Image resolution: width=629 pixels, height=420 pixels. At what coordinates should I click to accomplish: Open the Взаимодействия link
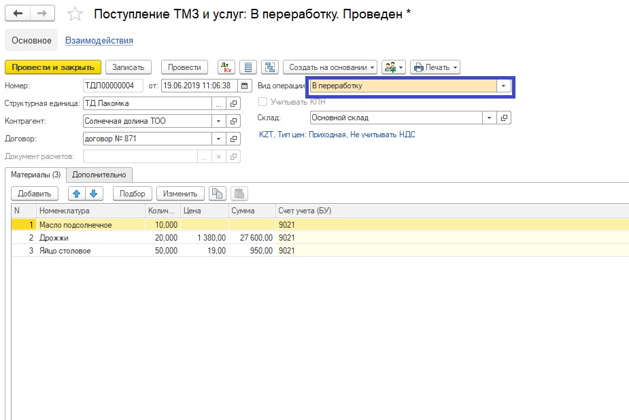(x=99, y=41)
